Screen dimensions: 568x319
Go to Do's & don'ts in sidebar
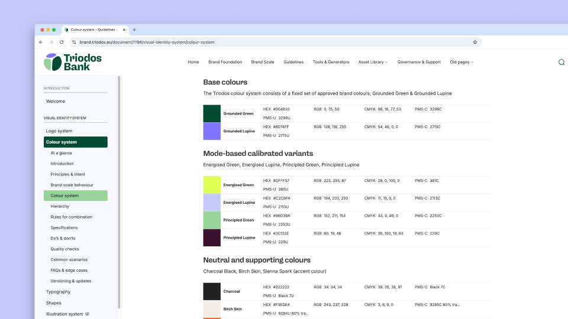point(64,239)
